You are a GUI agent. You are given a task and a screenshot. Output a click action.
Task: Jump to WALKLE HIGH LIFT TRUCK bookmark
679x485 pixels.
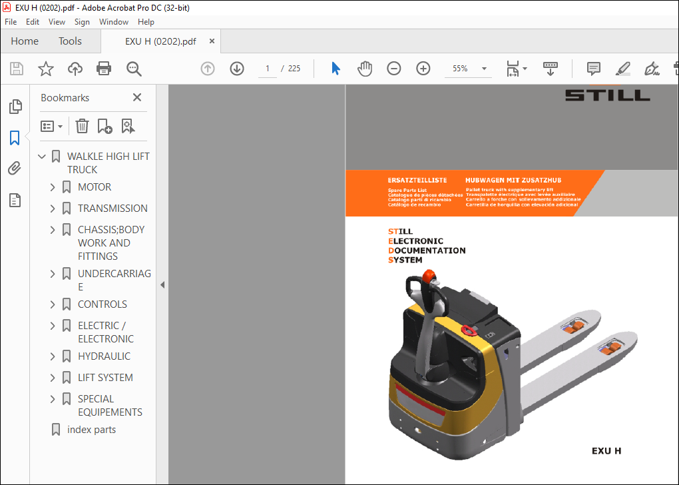pos(109,163)
